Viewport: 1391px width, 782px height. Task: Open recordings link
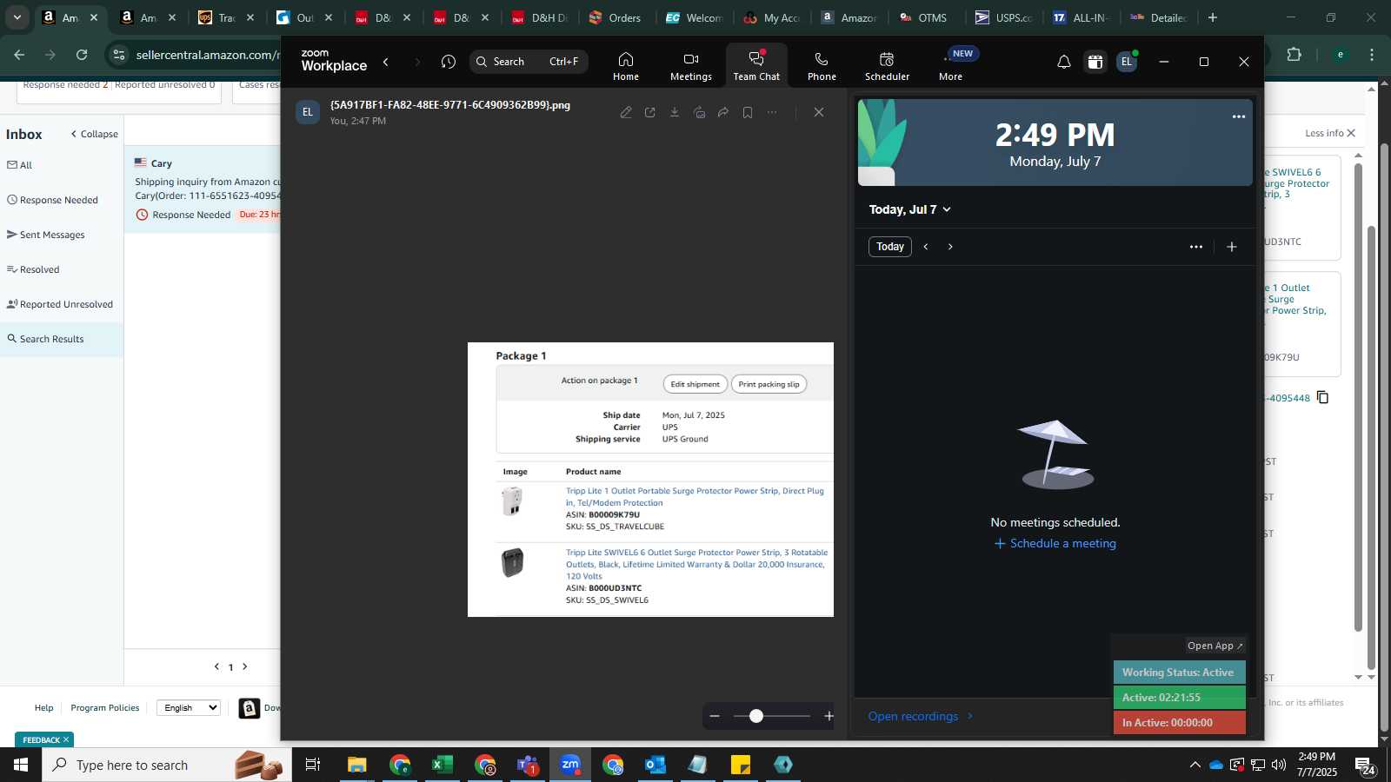pos(921,716)
